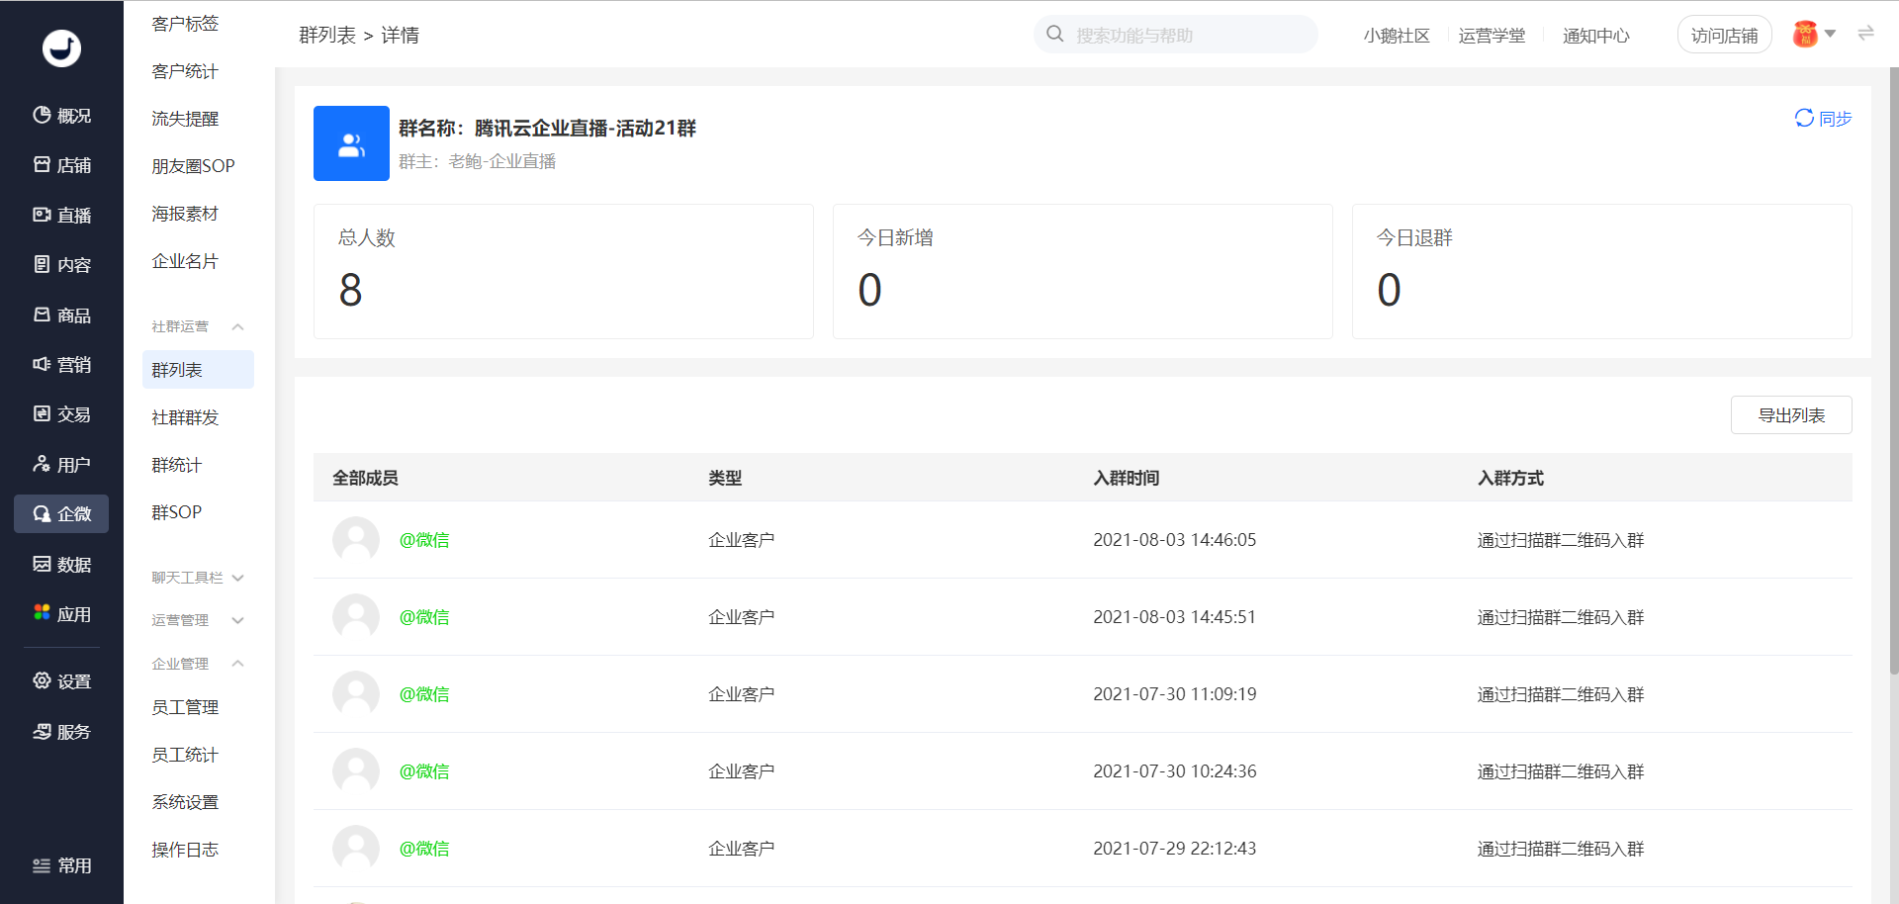Select 群列表 in the submenu
This screenshot has width=1899, height=904.
tap(198, 370)
